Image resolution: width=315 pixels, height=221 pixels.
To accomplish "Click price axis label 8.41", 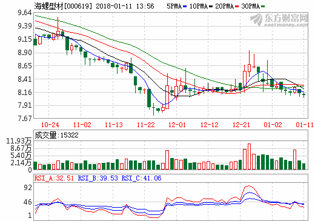I will [x=25, y=79].
